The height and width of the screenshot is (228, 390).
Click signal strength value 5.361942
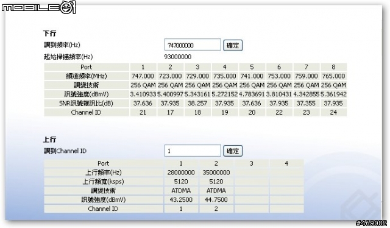click(x=333, y=94)
